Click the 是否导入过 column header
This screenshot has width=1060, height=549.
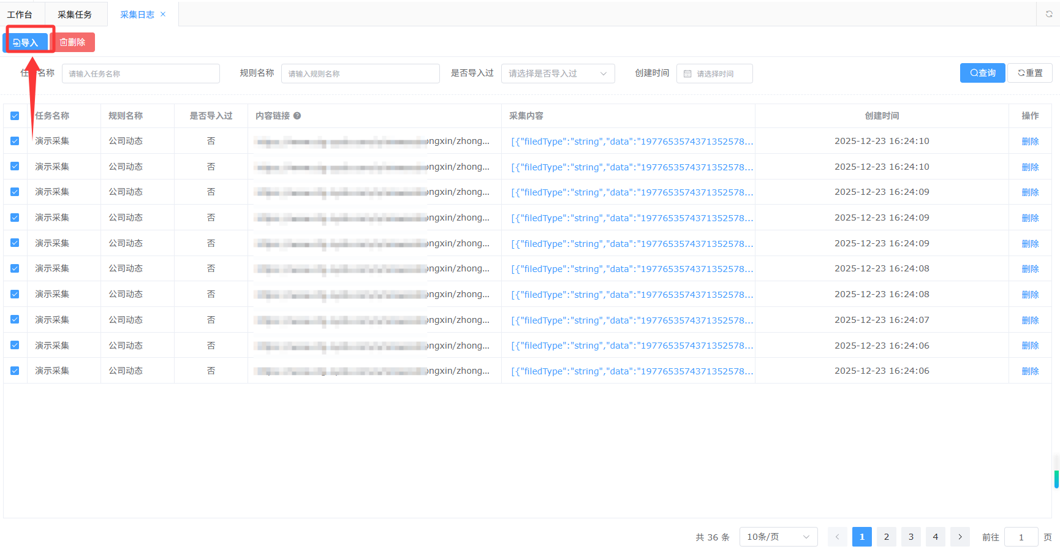coord(211,116)
